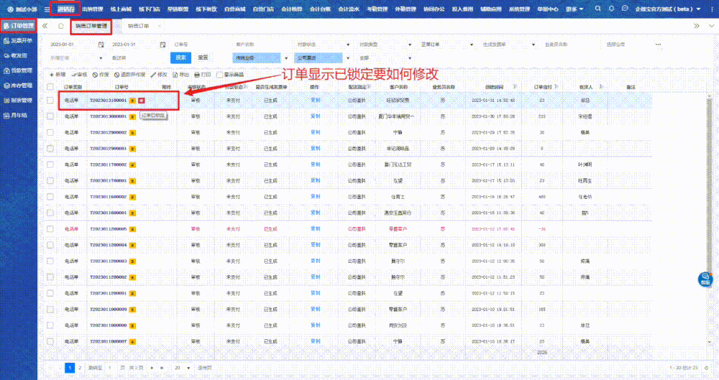Enable the 显示商品 checkbox
The width and height of the screenshot is (719, 380).
pos(219,75)
